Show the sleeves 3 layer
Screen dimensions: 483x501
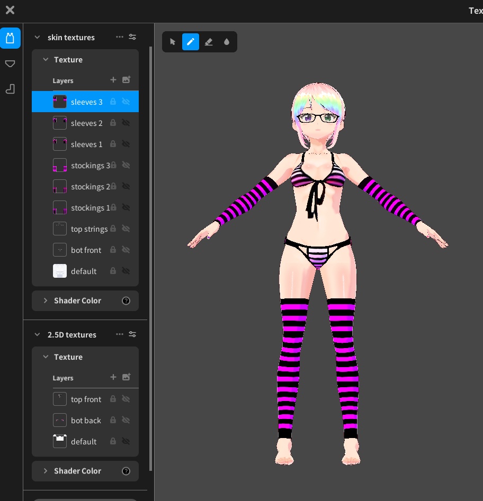(x=126, y=102)
